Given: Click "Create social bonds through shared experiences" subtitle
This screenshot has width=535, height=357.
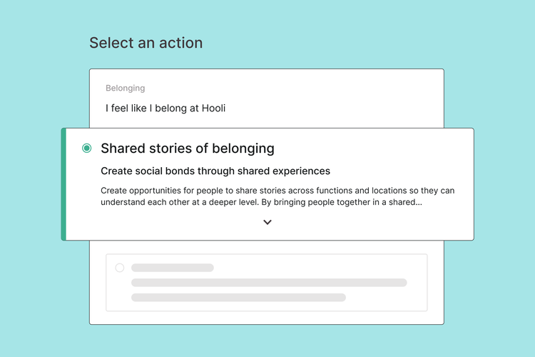Looking at the screenshot, I should click(x=215, y=171).
